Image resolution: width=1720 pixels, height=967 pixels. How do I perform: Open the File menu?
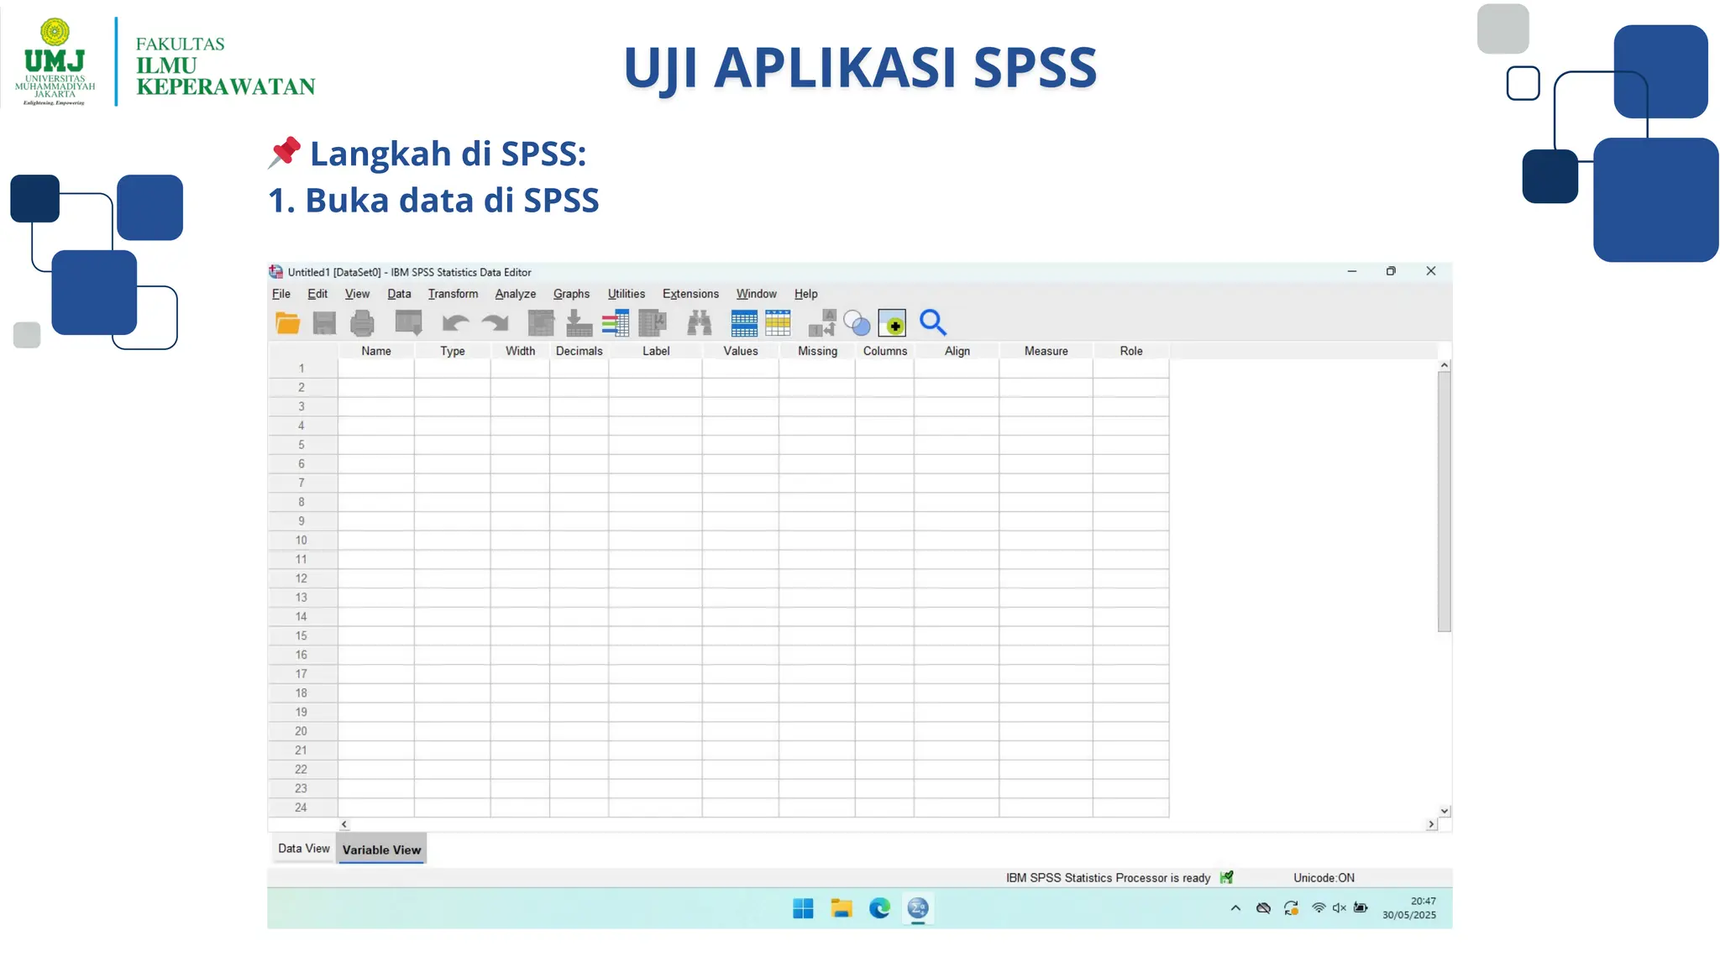point(281,294)
